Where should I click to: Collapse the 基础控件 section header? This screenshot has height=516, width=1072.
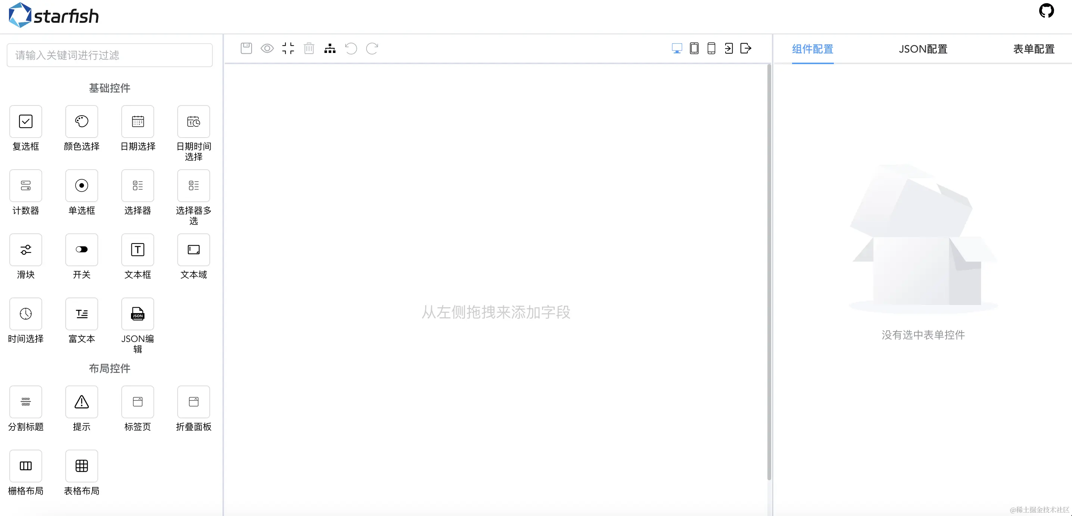click(109, 88)
